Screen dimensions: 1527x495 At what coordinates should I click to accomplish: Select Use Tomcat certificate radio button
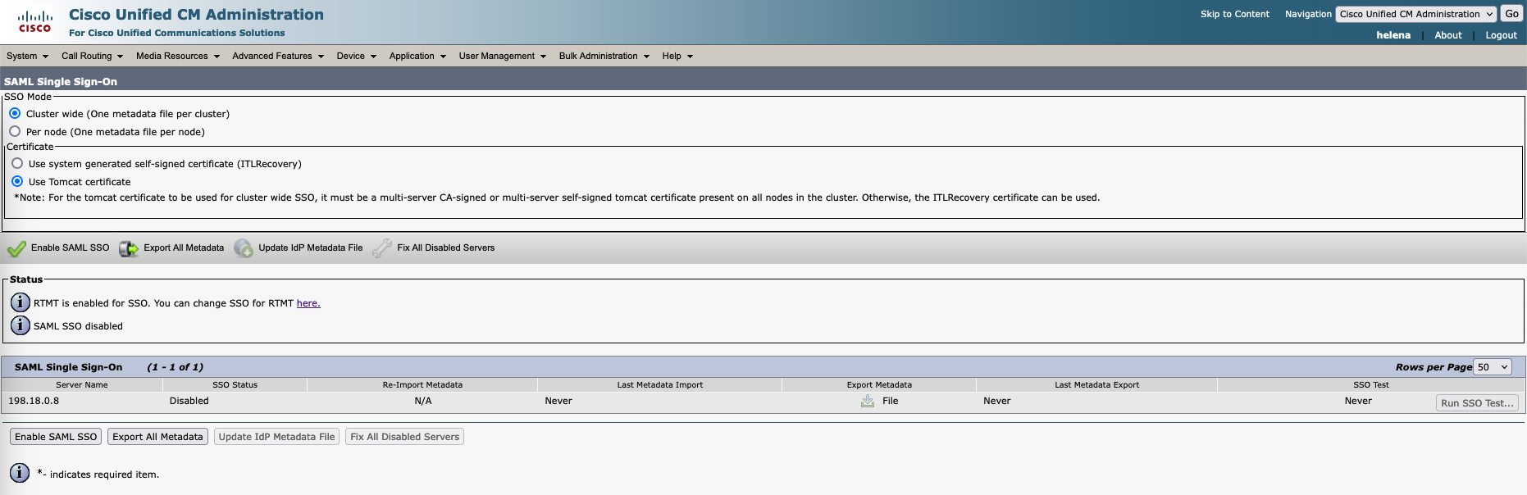pyautogui.click(x=17, y=181)
